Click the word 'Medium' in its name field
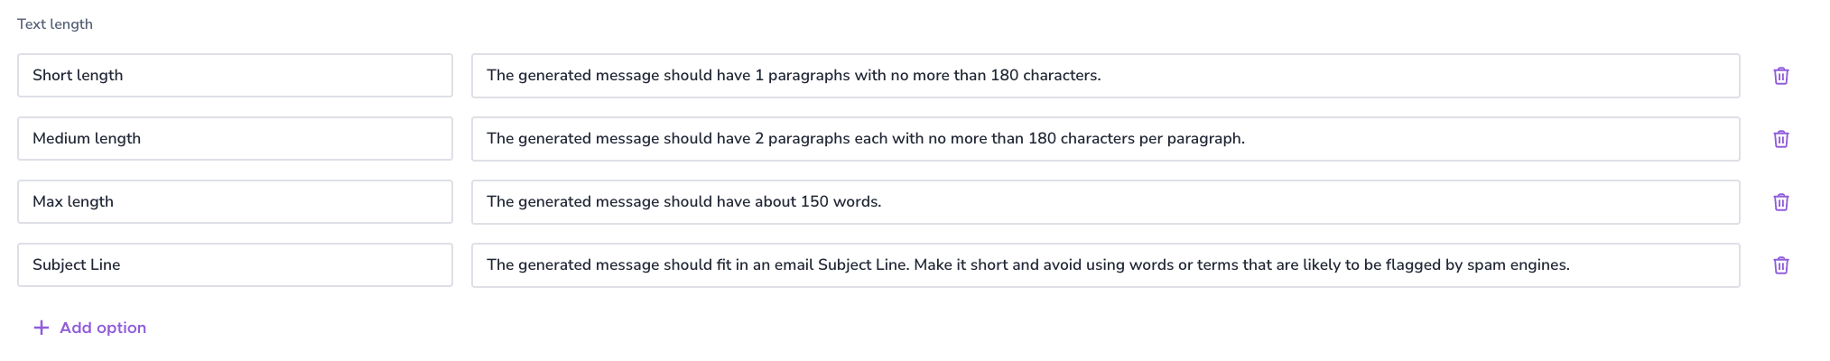This screenshot has width=1830, height=361. pos(58,138)
